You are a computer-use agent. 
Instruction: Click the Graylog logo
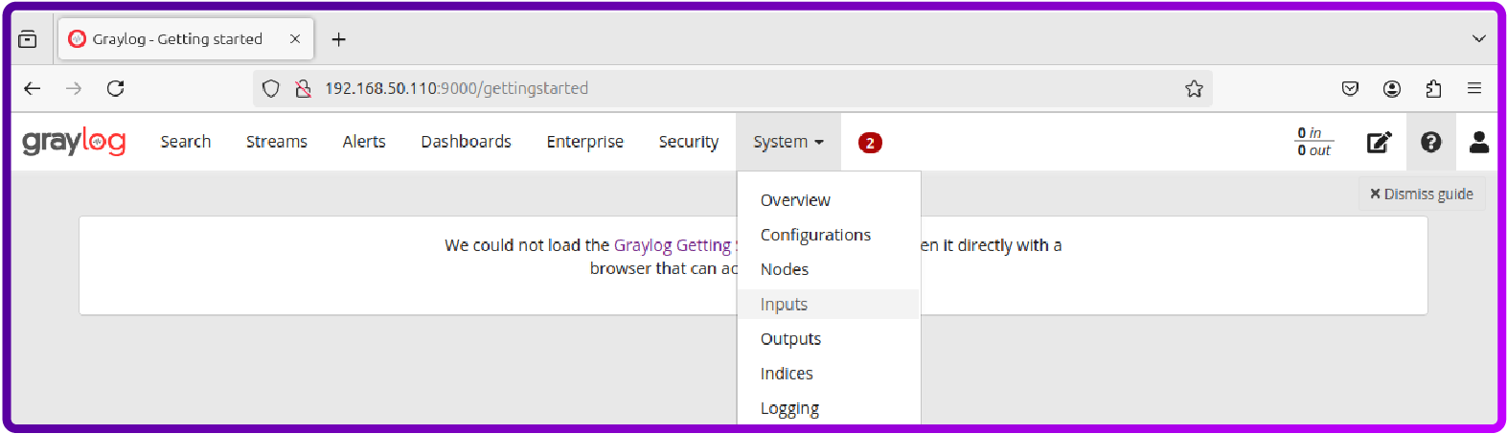(x=74, y=142)
